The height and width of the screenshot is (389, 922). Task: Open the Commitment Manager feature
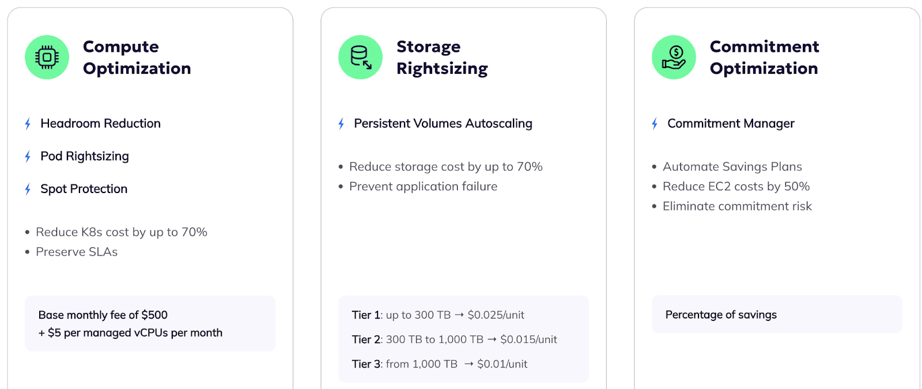[731, 123]
